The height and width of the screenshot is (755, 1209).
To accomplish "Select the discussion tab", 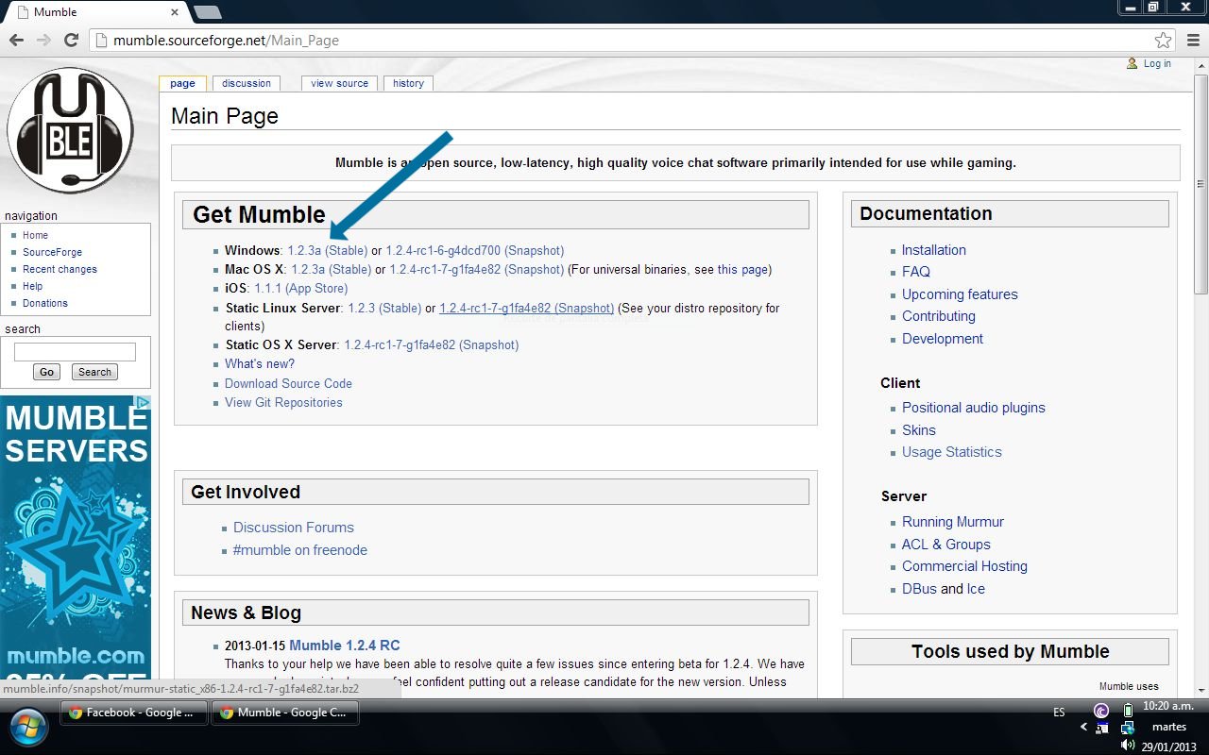I will point(247,83).
